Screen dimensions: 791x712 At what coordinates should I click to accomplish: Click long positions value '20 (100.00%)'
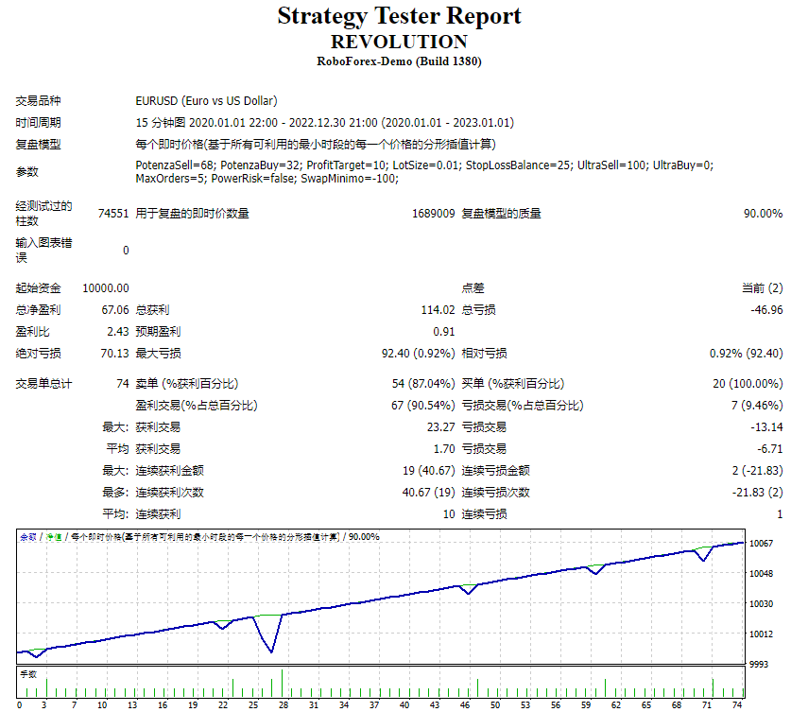(x=748, y=384)
